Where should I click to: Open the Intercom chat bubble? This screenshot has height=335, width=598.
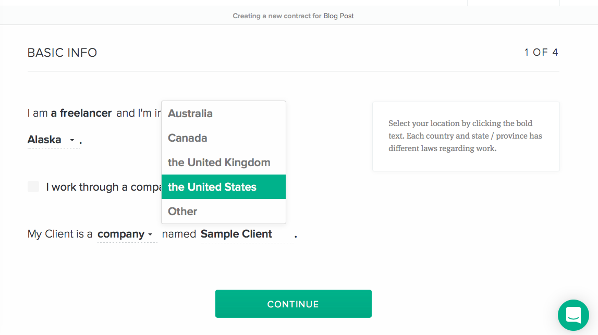pos(573,315)
